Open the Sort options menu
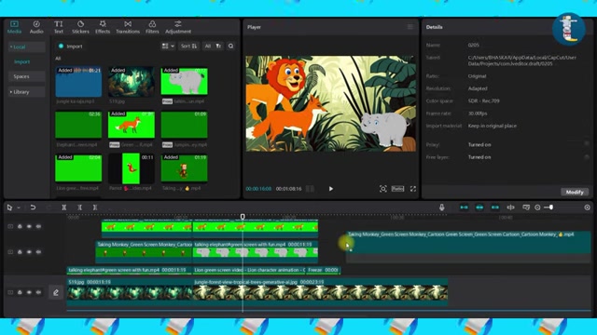597x335 pixels. coord(188,46)
